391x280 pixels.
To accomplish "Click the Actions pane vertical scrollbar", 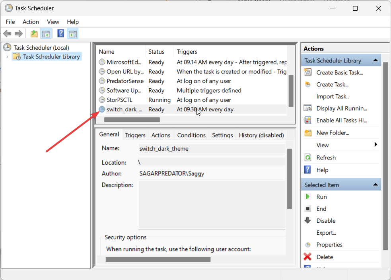I will [385, 156].
